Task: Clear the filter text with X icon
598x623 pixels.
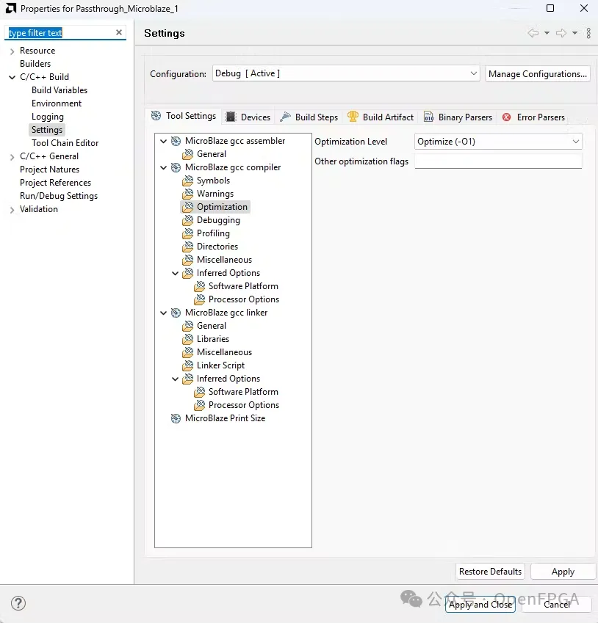Action: click(x=118, y=32)
